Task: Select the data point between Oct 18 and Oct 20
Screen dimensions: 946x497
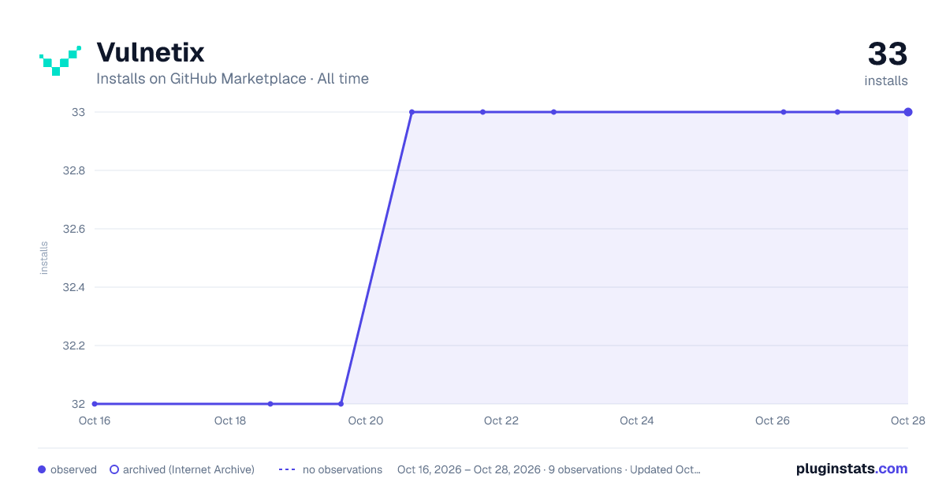Action: point(270,404)
